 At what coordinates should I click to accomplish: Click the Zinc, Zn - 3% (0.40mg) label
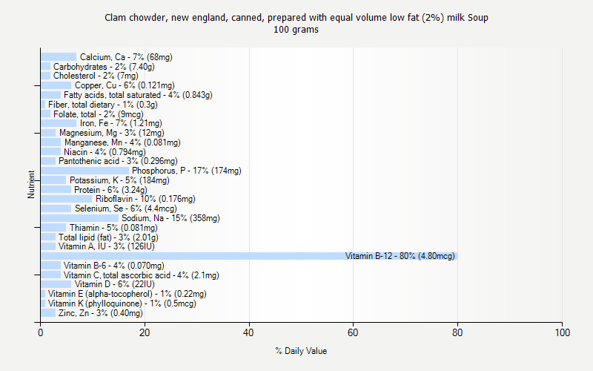point(101,313)
